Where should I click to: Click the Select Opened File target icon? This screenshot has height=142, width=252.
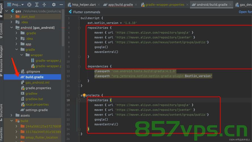(x=29, y=5)
